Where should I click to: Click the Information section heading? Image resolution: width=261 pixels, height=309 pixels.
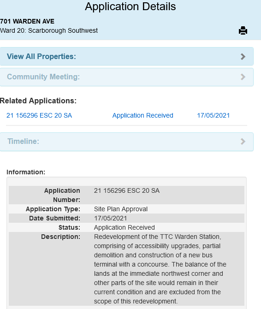(26, 172)
